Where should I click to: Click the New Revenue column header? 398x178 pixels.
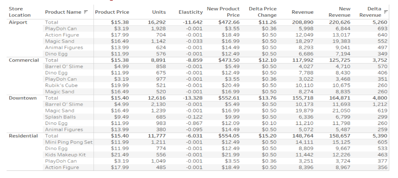click(340, 12)
